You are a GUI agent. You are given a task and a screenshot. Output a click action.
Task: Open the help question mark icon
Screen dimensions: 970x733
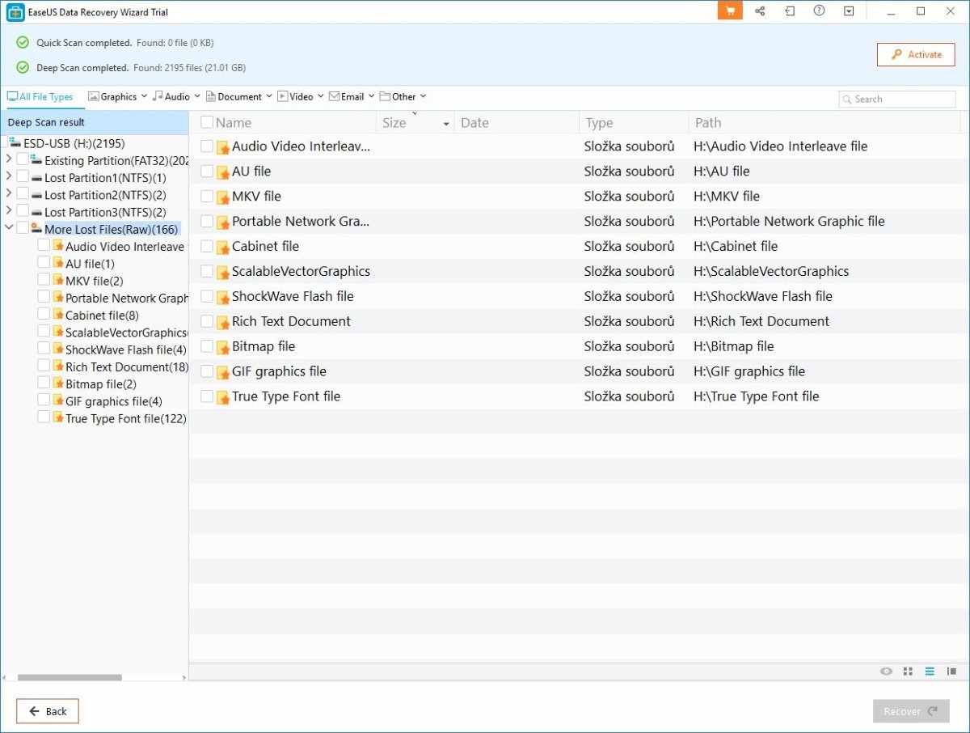tap(820, 11)
